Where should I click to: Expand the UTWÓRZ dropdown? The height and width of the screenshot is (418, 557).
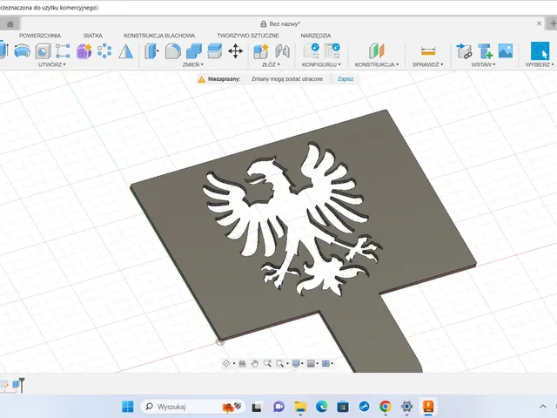click(52, 64)
